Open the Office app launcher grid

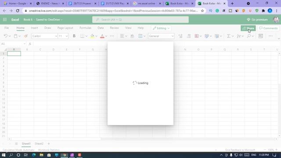[x=5, y=19]
